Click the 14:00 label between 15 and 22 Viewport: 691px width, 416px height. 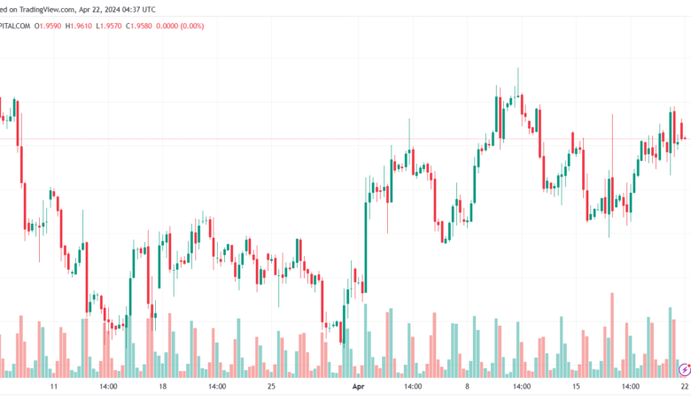pos(630,387)
